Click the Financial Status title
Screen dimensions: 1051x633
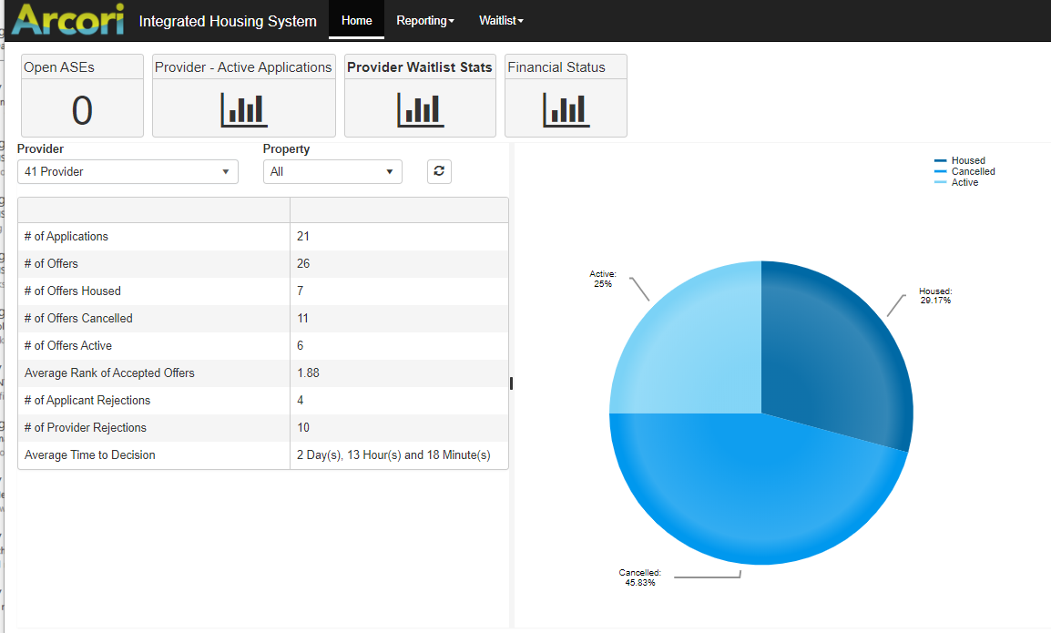556,67
